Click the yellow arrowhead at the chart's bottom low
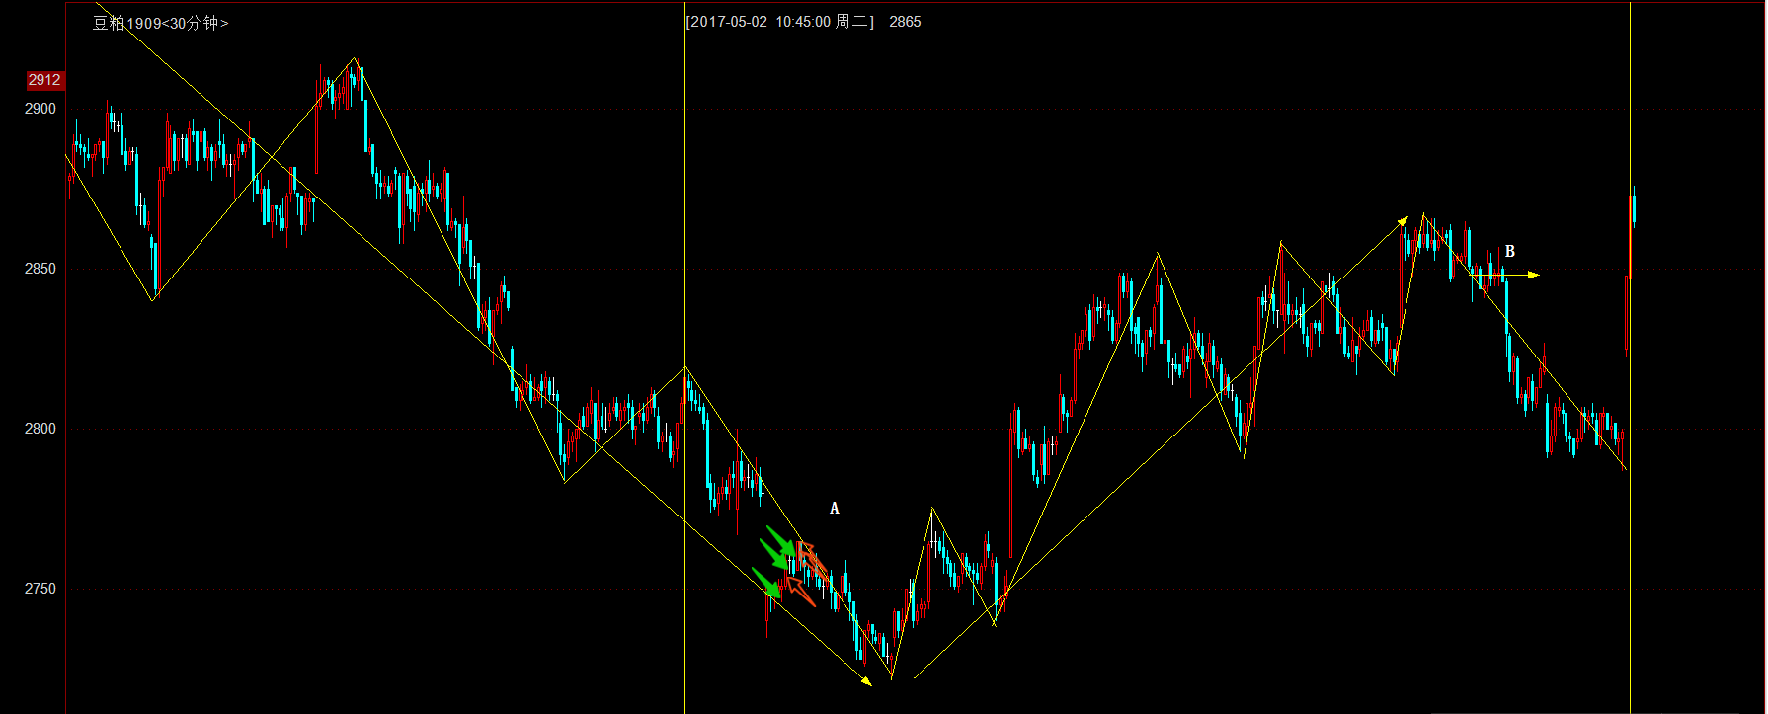The height and width of the screenshot is (714, 1768). [866, 681]
